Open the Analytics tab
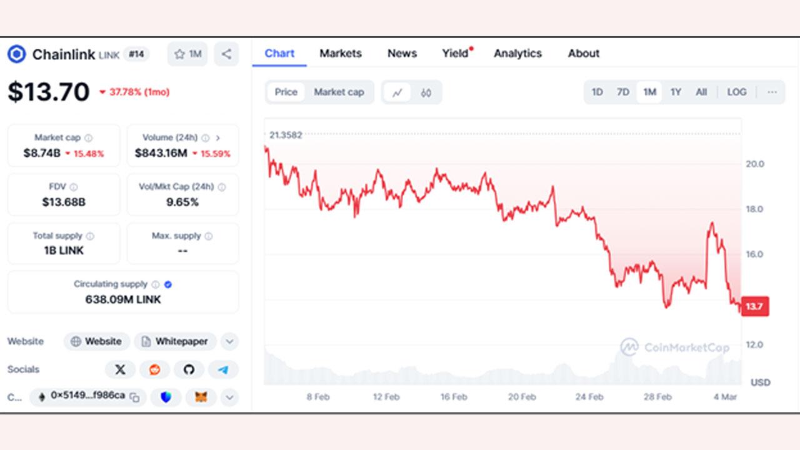Viewport: 800px width, 450px height. 517,53
